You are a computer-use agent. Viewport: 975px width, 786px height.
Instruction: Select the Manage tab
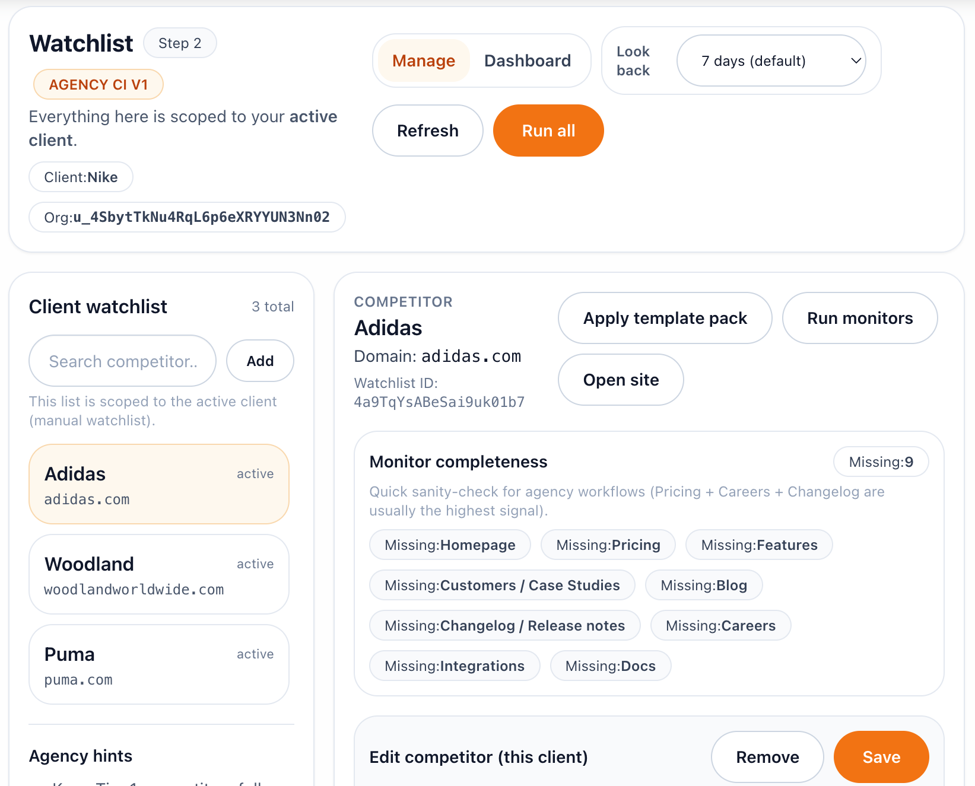click(x=423, y=60)
